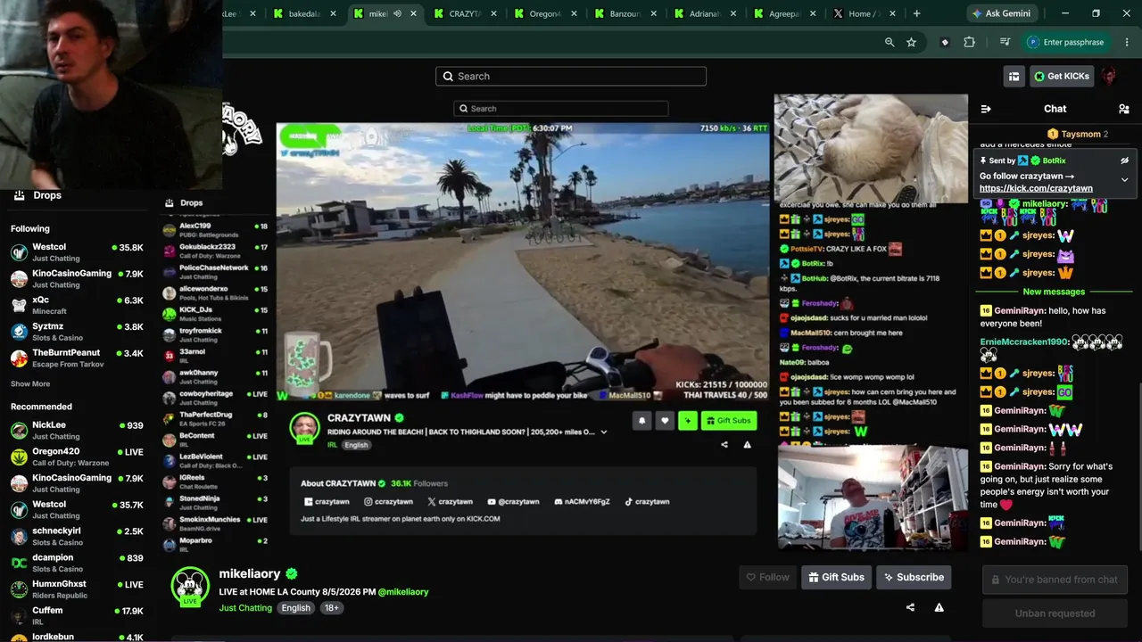Image resolution: width=1142 pixels, height=642 pixels.
Task: Open xQc channel in Following list
Action: pos(77,305)
